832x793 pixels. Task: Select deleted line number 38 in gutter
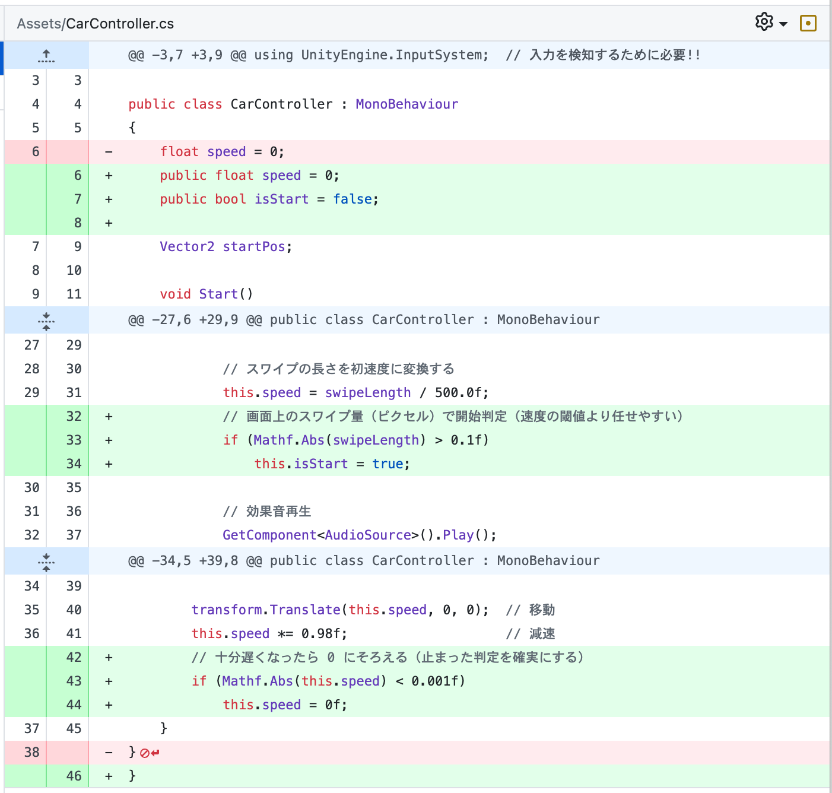(31, 753)
